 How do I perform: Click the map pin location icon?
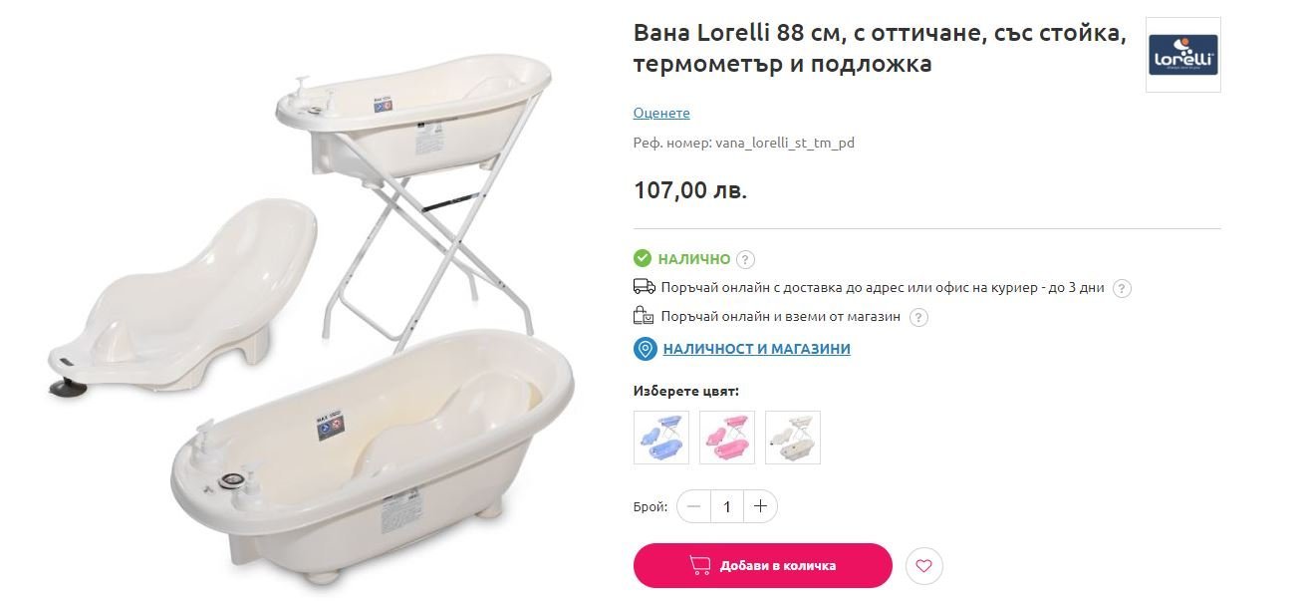(646, 349)
